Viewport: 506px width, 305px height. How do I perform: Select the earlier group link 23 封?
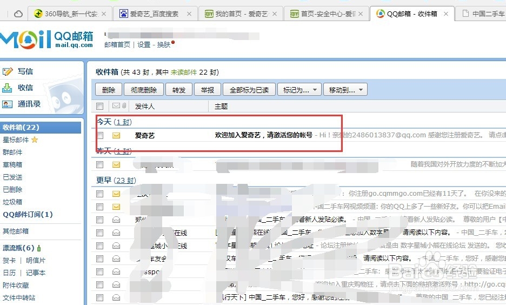125,181
